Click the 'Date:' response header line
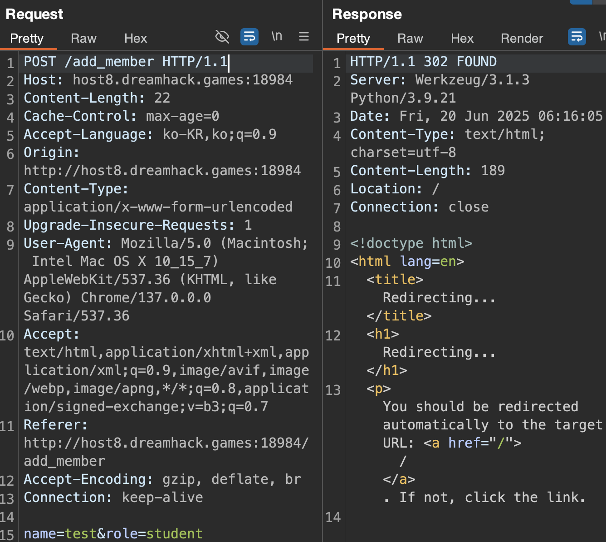This screenshot has width=606, height=542. pos(477,116)
